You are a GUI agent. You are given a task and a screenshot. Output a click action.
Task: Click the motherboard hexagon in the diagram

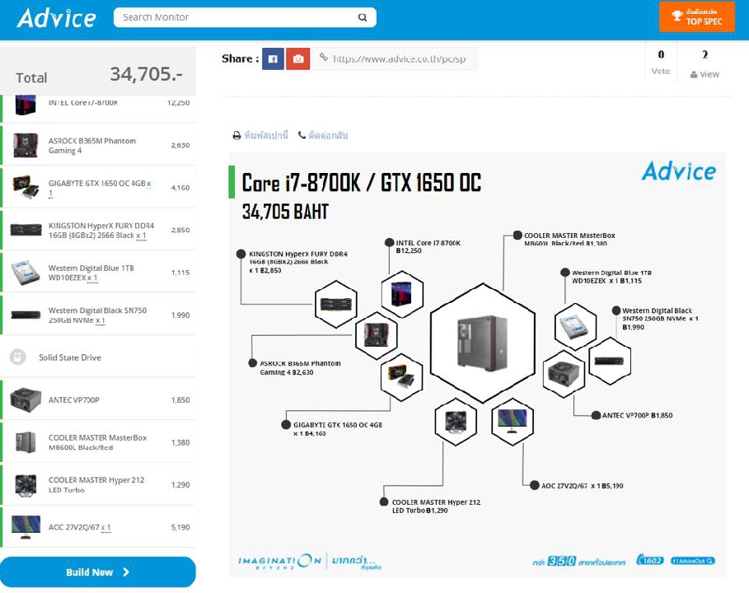(377, 336)
